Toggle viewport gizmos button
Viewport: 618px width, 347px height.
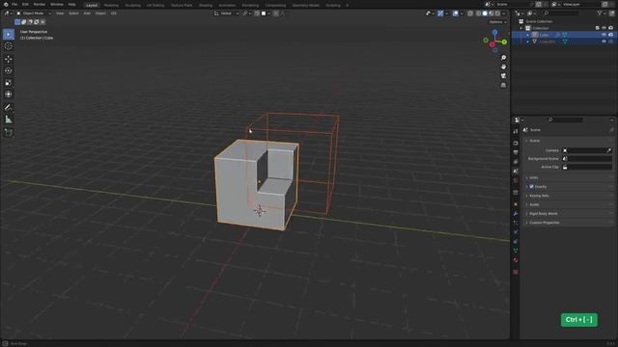pyautogui.click(x=440, y=13)
